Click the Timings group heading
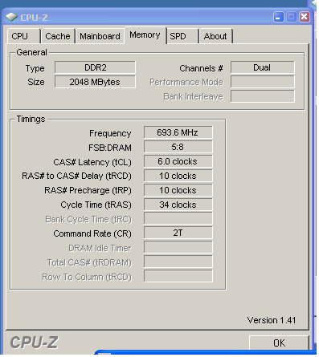Image resolution: width=319 pixels, height=357 pixels. pos(31,119)
